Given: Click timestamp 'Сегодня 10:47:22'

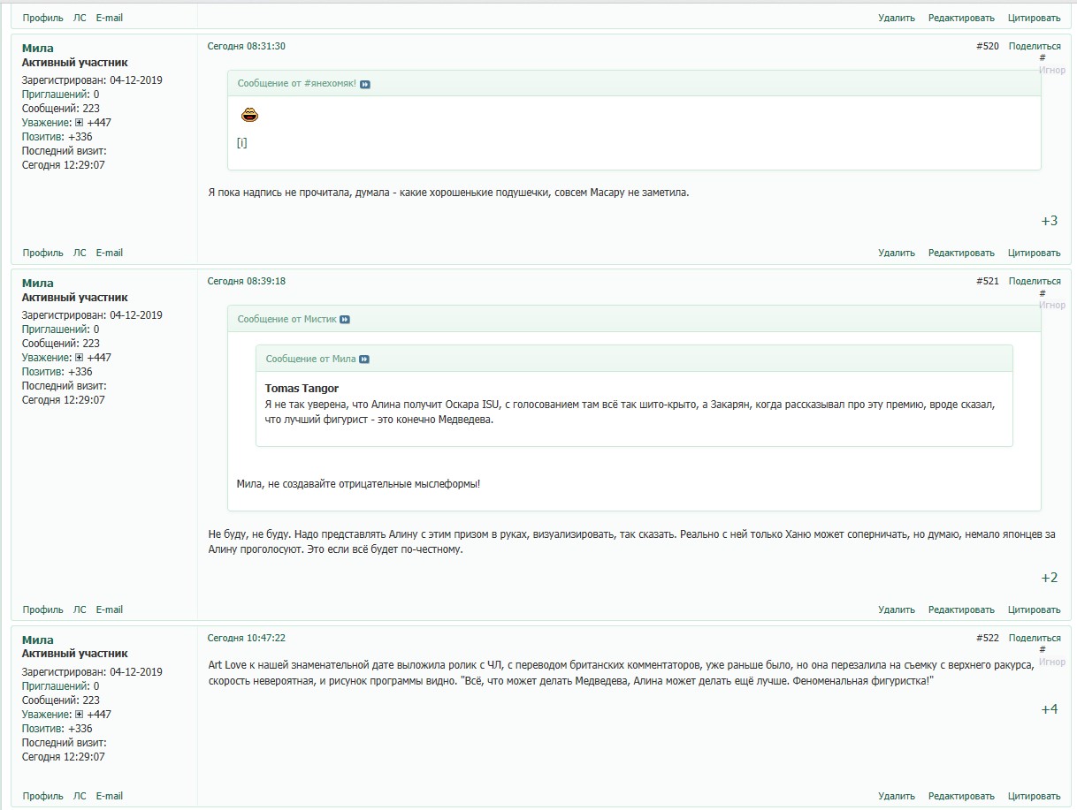Looking at the screenshot, I should pos(247,638).
